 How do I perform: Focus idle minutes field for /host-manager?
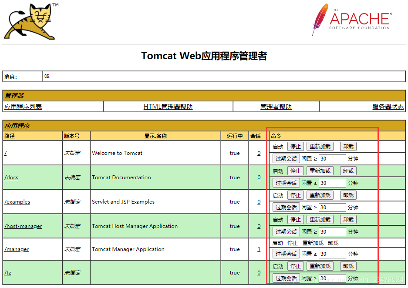point(332,231)
